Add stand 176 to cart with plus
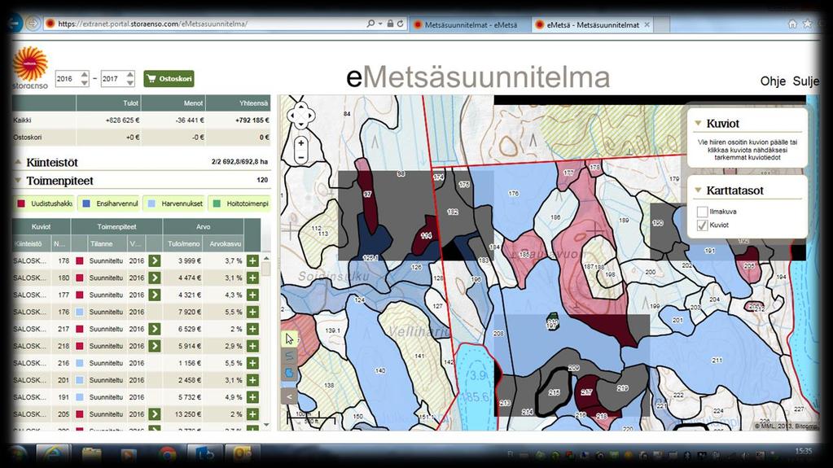This screenshot has width=833, height=468. 253,312
